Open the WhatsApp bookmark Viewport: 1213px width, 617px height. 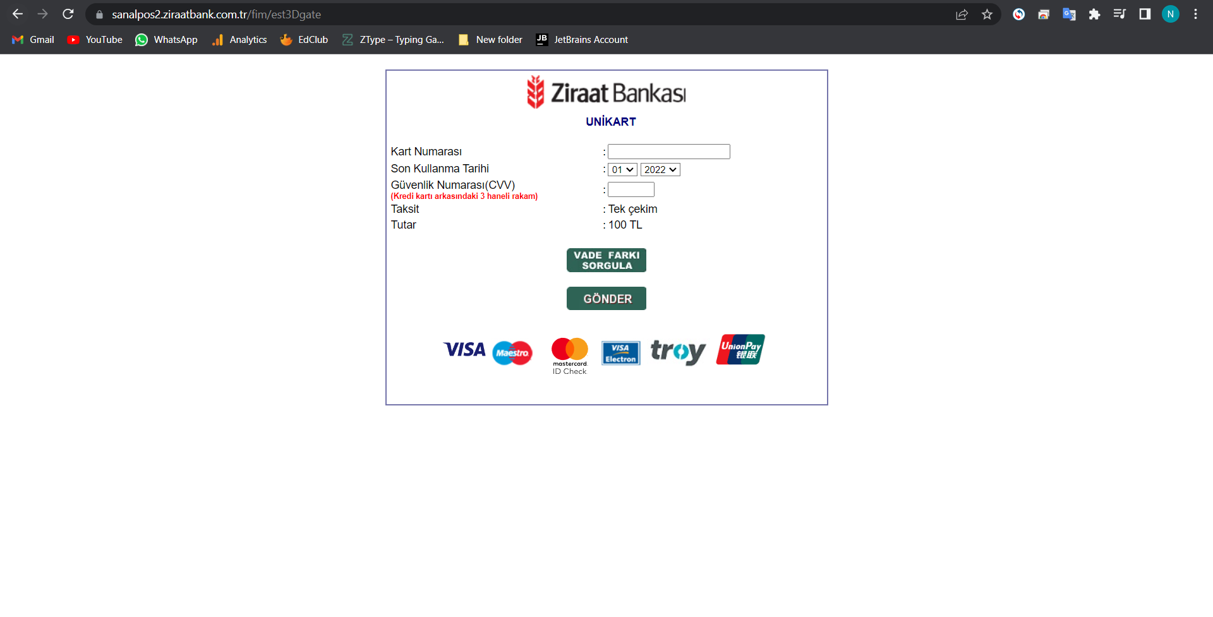point(166,40)
